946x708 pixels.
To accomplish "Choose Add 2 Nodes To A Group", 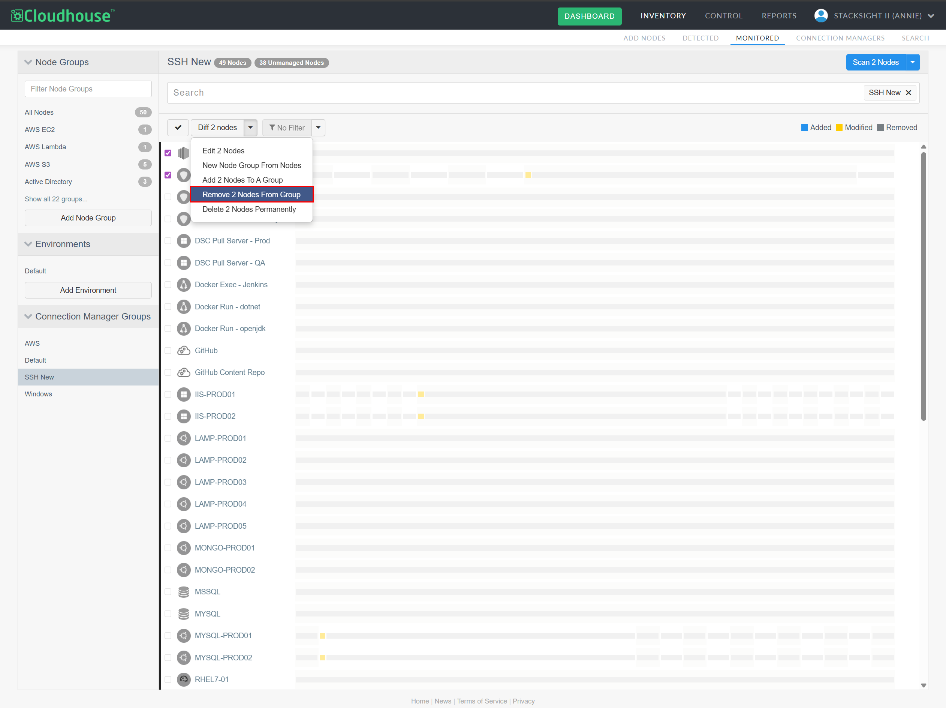I will 242,180.
